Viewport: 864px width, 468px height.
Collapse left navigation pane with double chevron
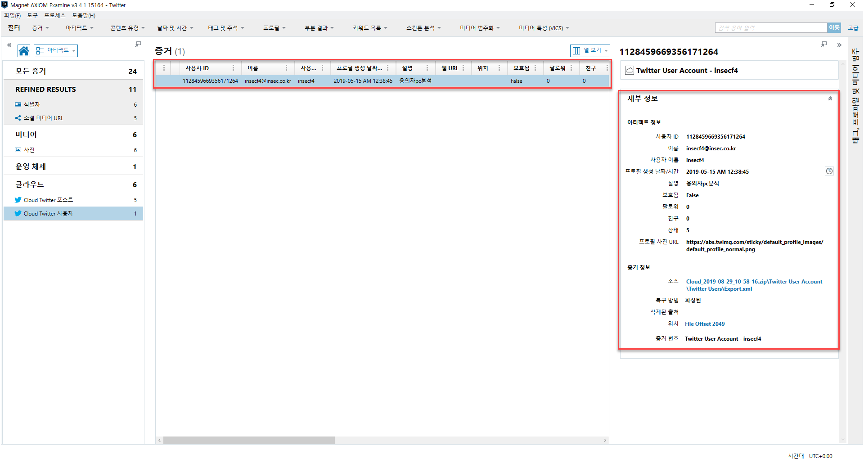tap(9, 45)
